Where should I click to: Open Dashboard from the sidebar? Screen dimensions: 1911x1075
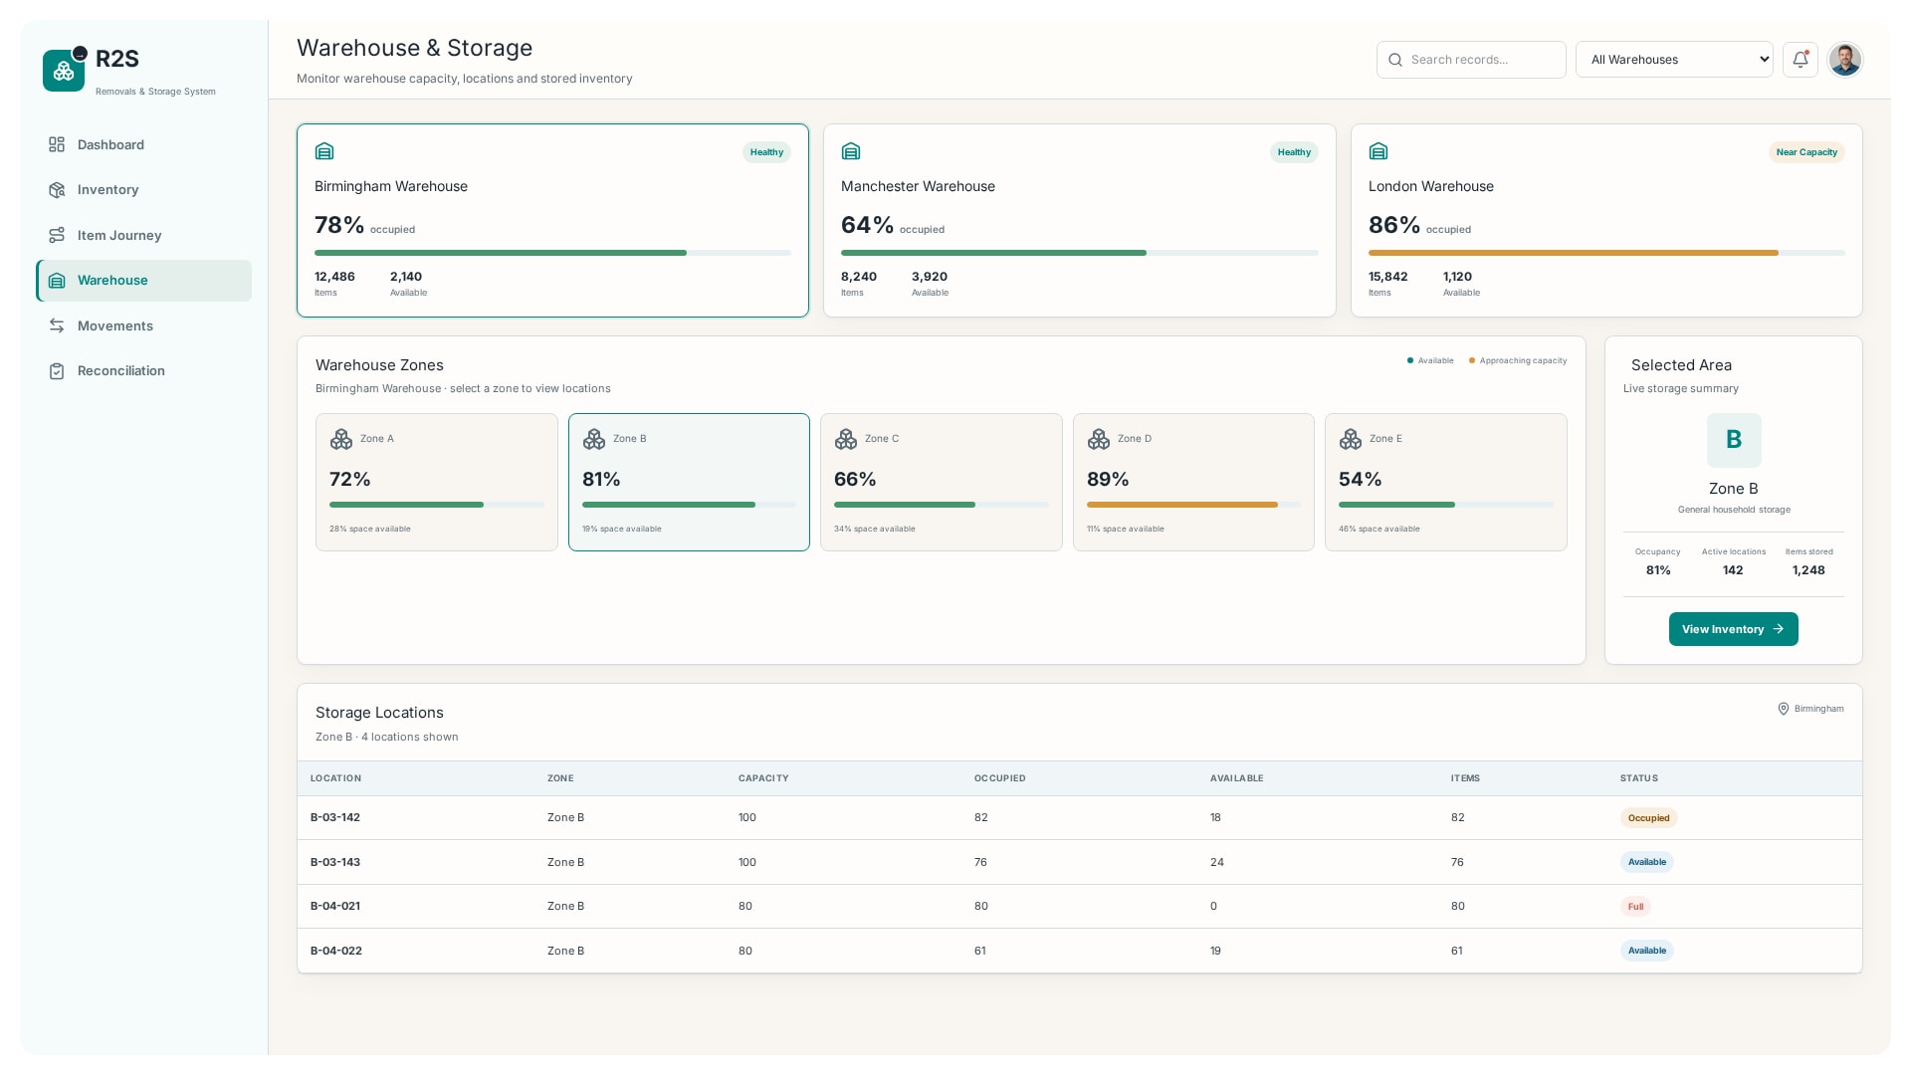144,144
